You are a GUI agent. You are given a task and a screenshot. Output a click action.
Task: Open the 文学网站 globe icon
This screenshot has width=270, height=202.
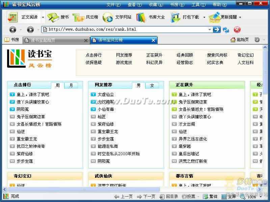108,18
